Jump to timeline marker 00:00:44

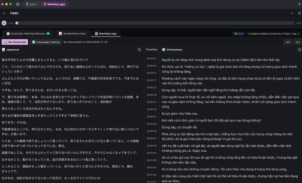tap(152, 124)
